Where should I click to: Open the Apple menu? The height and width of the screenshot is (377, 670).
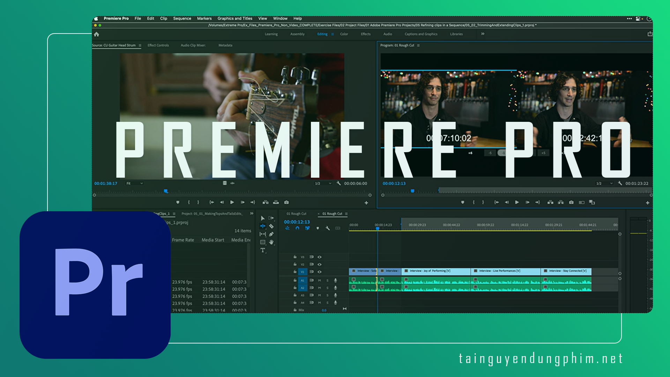[96, 19]
